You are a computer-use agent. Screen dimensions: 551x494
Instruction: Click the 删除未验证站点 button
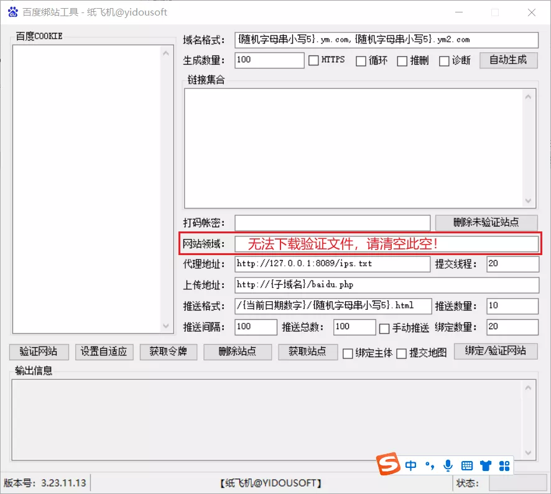point(486,222)
